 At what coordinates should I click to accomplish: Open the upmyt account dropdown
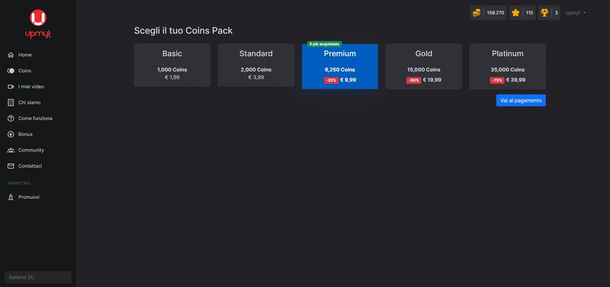[575, 12]
